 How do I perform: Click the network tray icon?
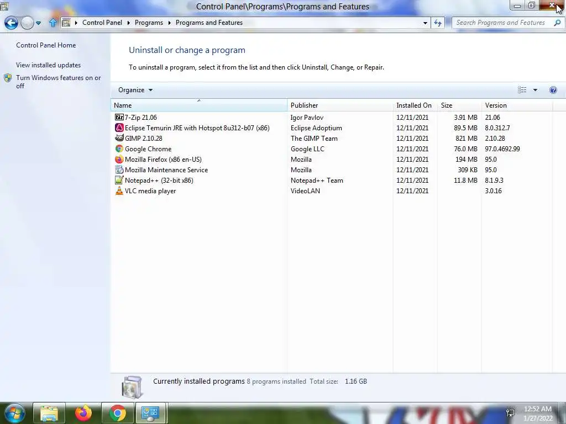[x=510, y=413]
